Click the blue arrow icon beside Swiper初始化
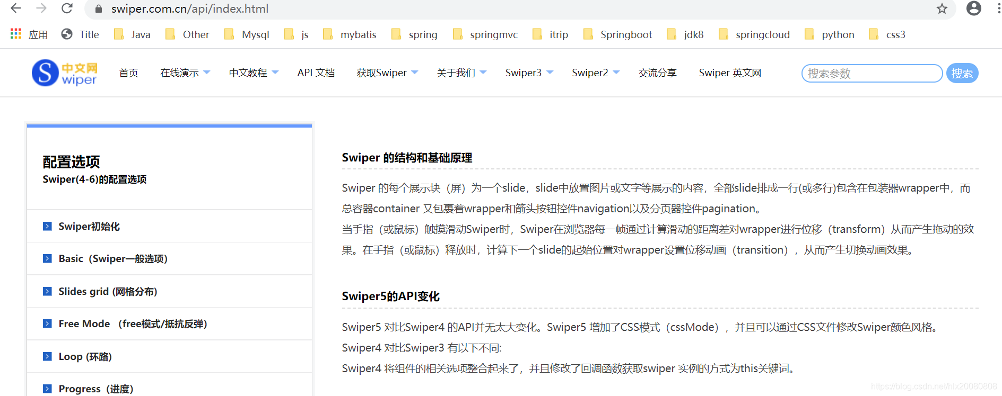Screen dimensions: 1002x396 (47, 227)
